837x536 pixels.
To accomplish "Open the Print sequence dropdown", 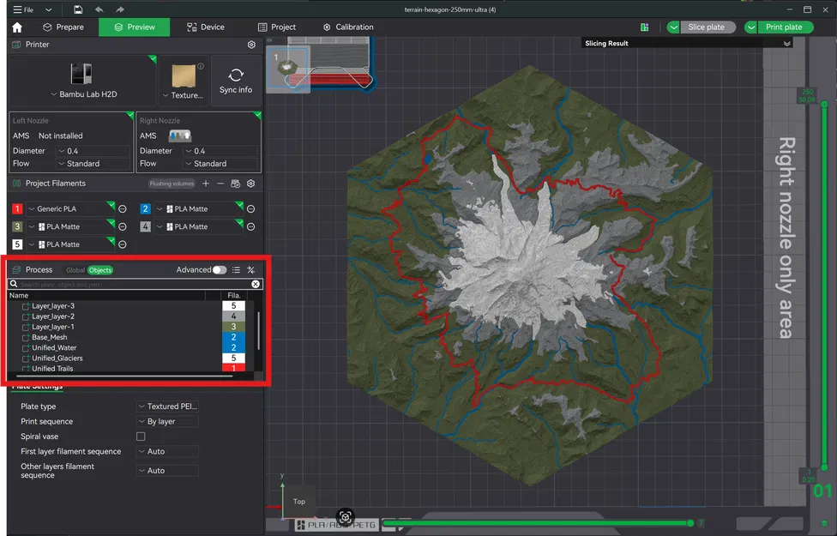I will (166, 421).
